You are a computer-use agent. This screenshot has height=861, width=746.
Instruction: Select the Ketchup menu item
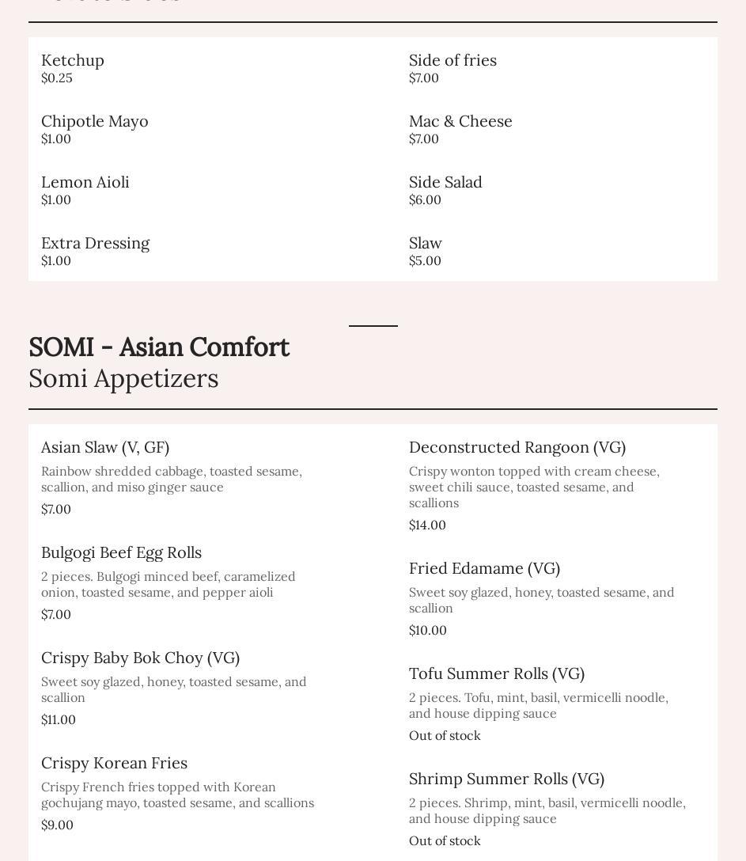point(73,60)
